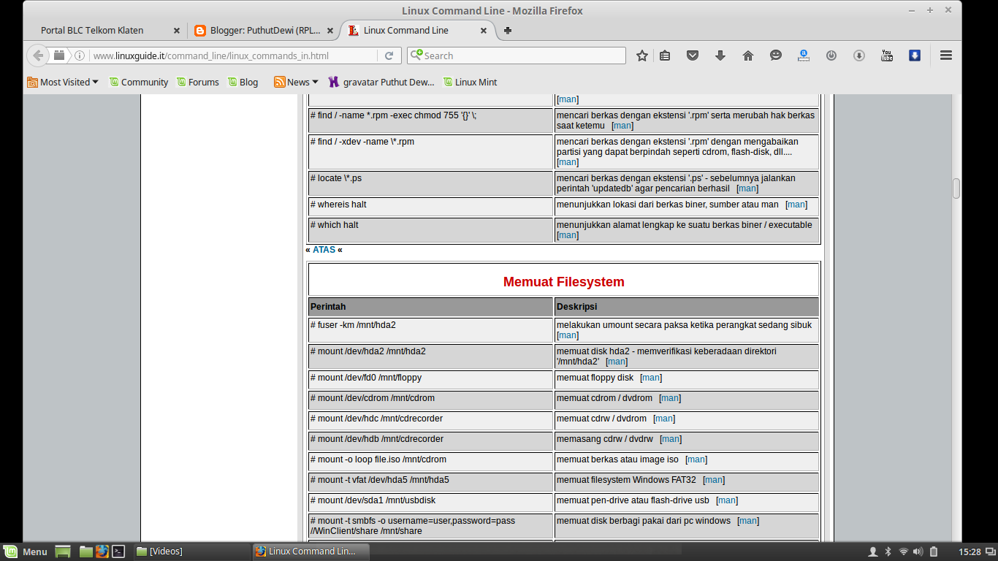The image size is (998, 561).
Task: Open the Hello chat smiley icon
Action: click(x=776, y=56)
